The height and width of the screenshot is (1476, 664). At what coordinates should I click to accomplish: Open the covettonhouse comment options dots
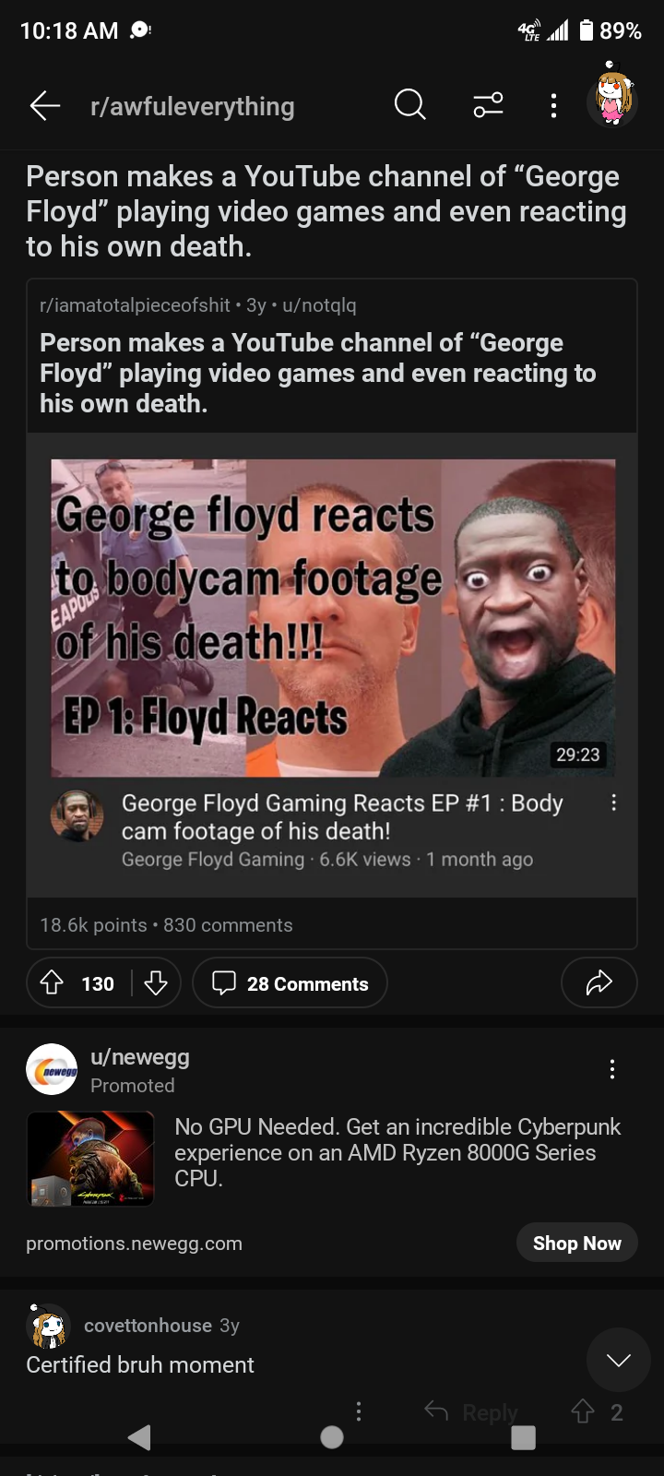point(359,1411)
